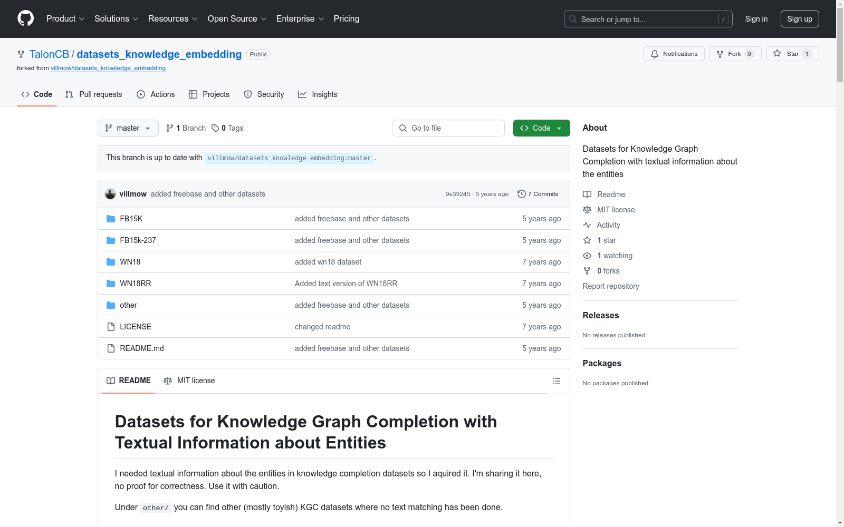Open the green Code dropdown
844x527 pixels.
(541, 128)
